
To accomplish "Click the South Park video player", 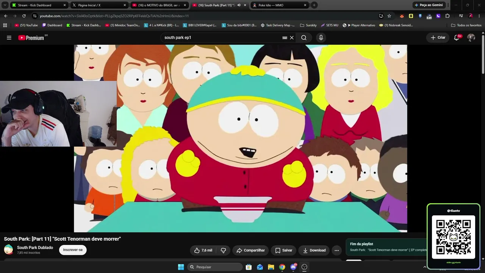I will (241, 138).
